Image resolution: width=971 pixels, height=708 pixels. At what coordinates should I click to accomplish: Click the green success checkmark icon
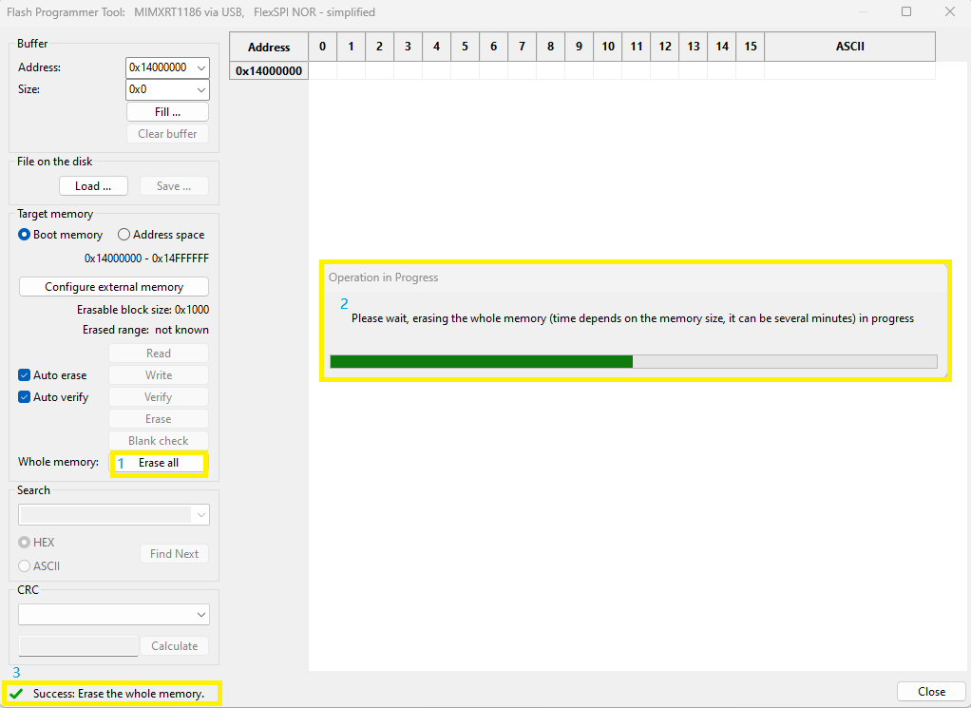point(17,694)
